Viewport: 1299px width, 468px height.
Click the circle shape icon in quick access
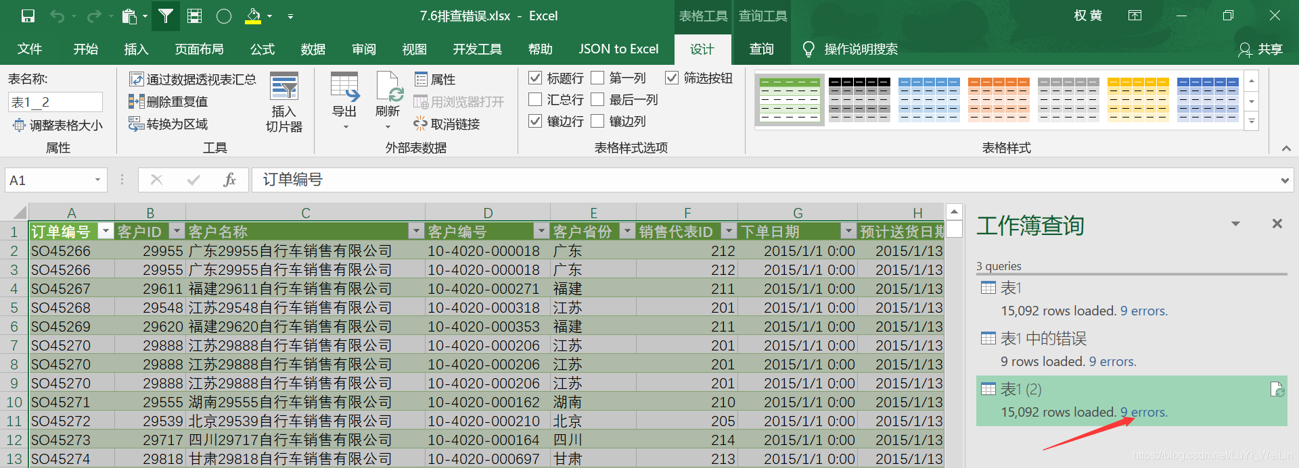[x=224, y=16]
